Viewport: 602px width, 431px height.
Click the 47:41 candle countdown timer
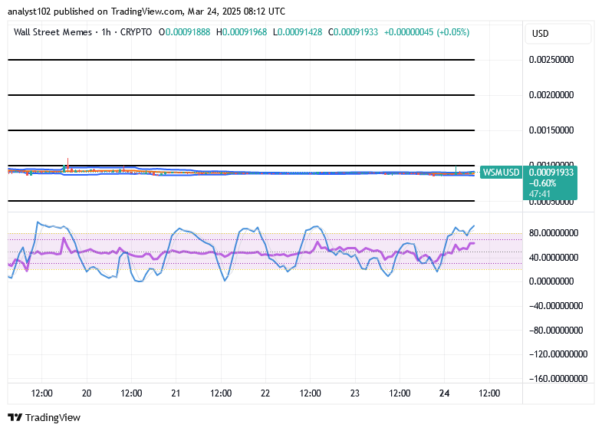click(x=540, y=194)
